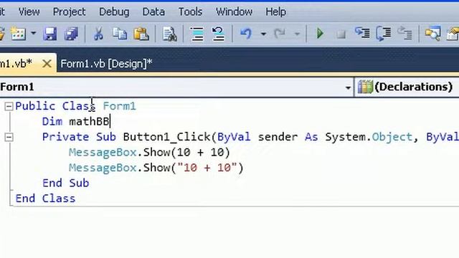Start debugging with the green play icon
Screen dimensions: 459x258
click(x=320, y=34)
